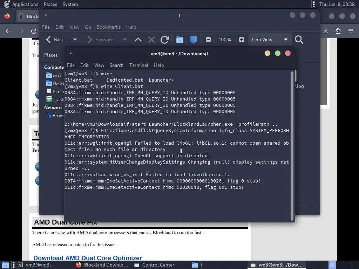Screen dimensions: 359x269
Task: Click the file manager Back button
Action: click(55, 40)
